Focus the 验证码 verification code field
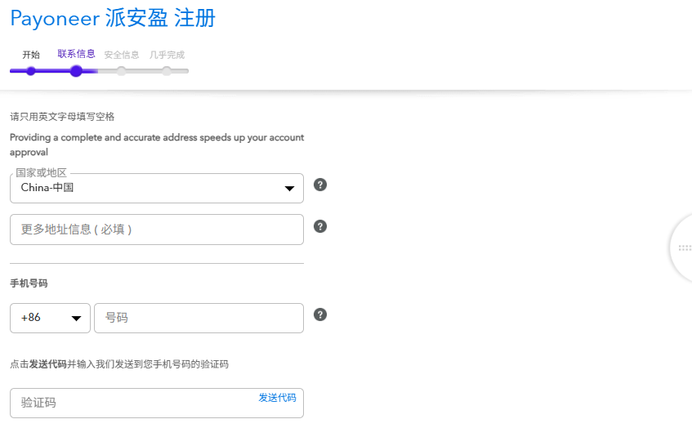 [x=131, y=403]
